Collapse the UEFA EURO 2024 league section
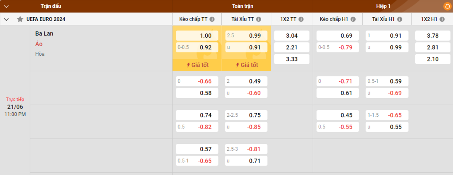 (x=6, y=19)
